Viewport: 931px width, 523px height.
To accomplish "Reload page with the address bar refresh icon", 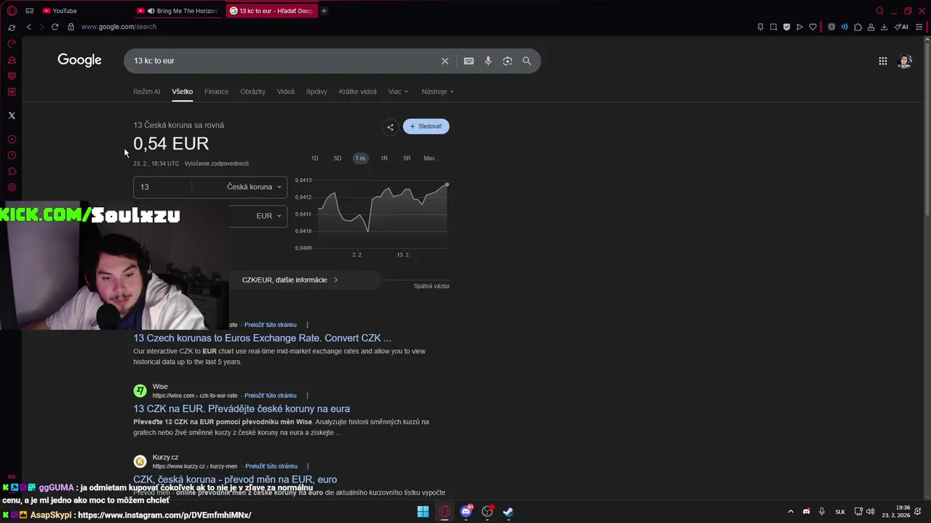I will coord(55,27).
